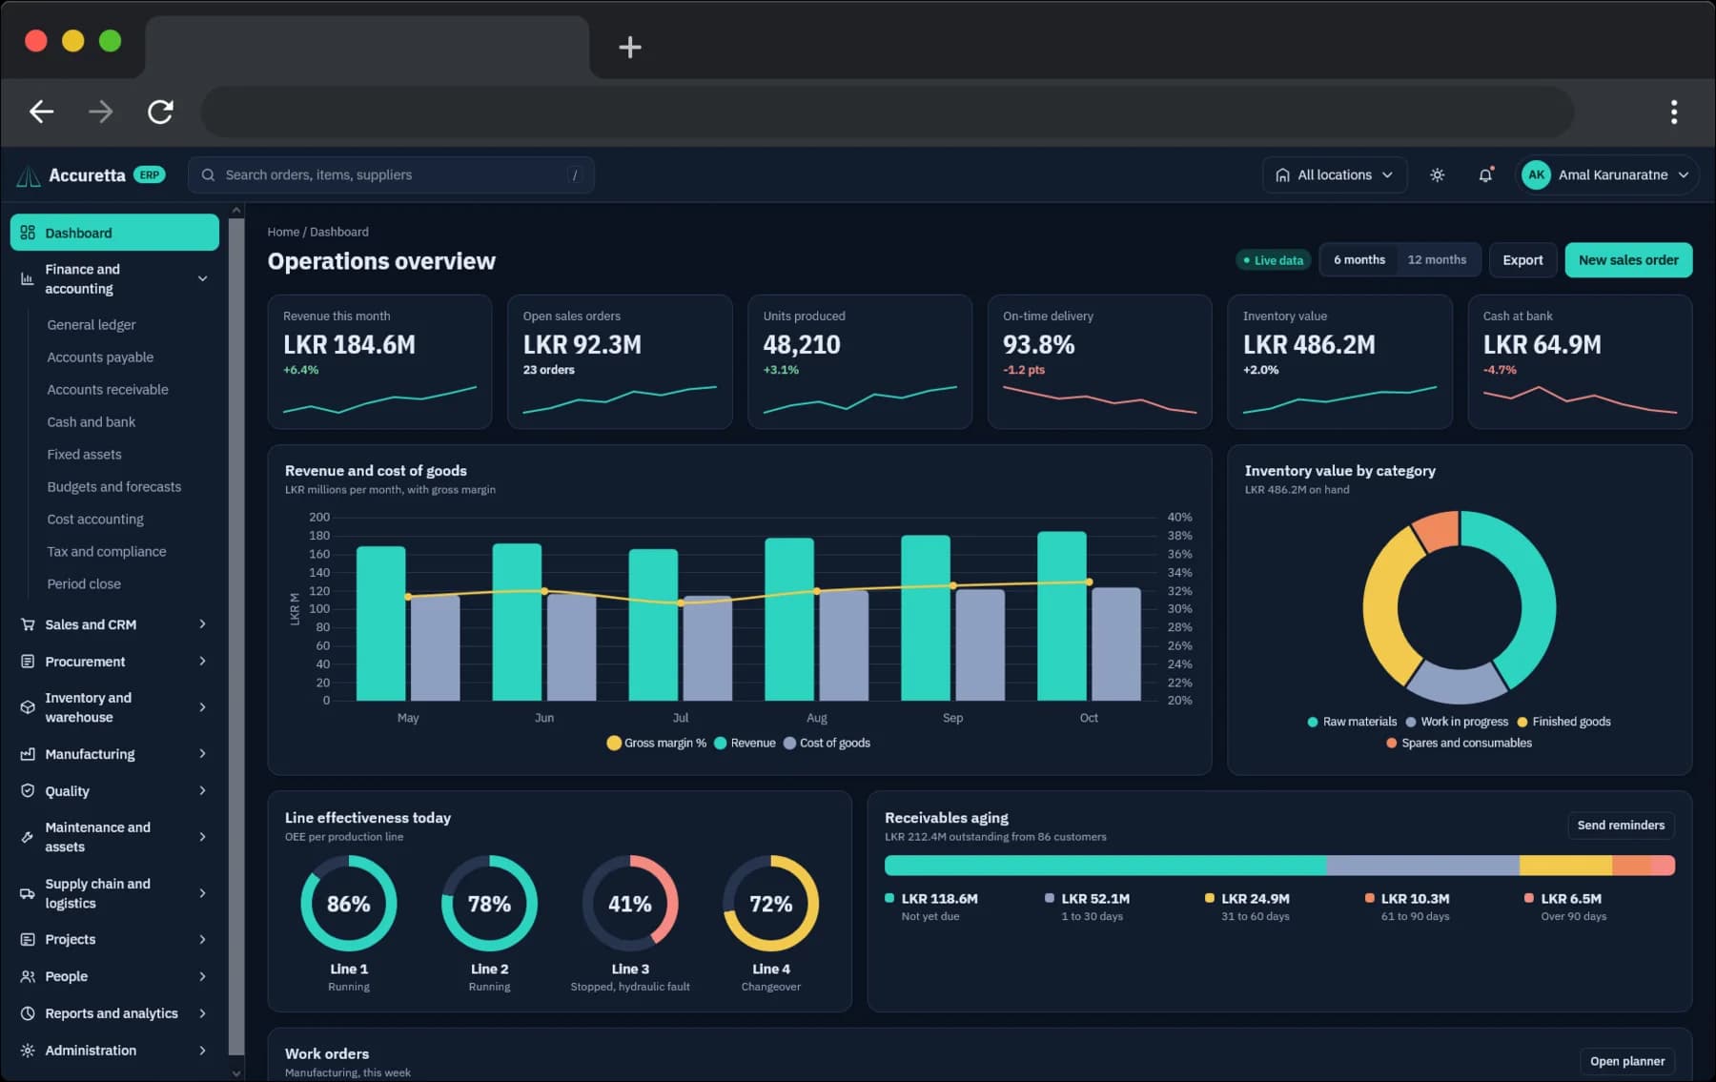Click the Supply chain truck icon
This screenshot has width=1716, height=1082.
tap(28, 893)
